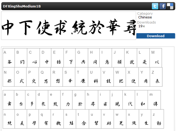Screen dimensions: 176x131
Task: Click the lowercase v glyph cell
Action: (x=108, y=119)
